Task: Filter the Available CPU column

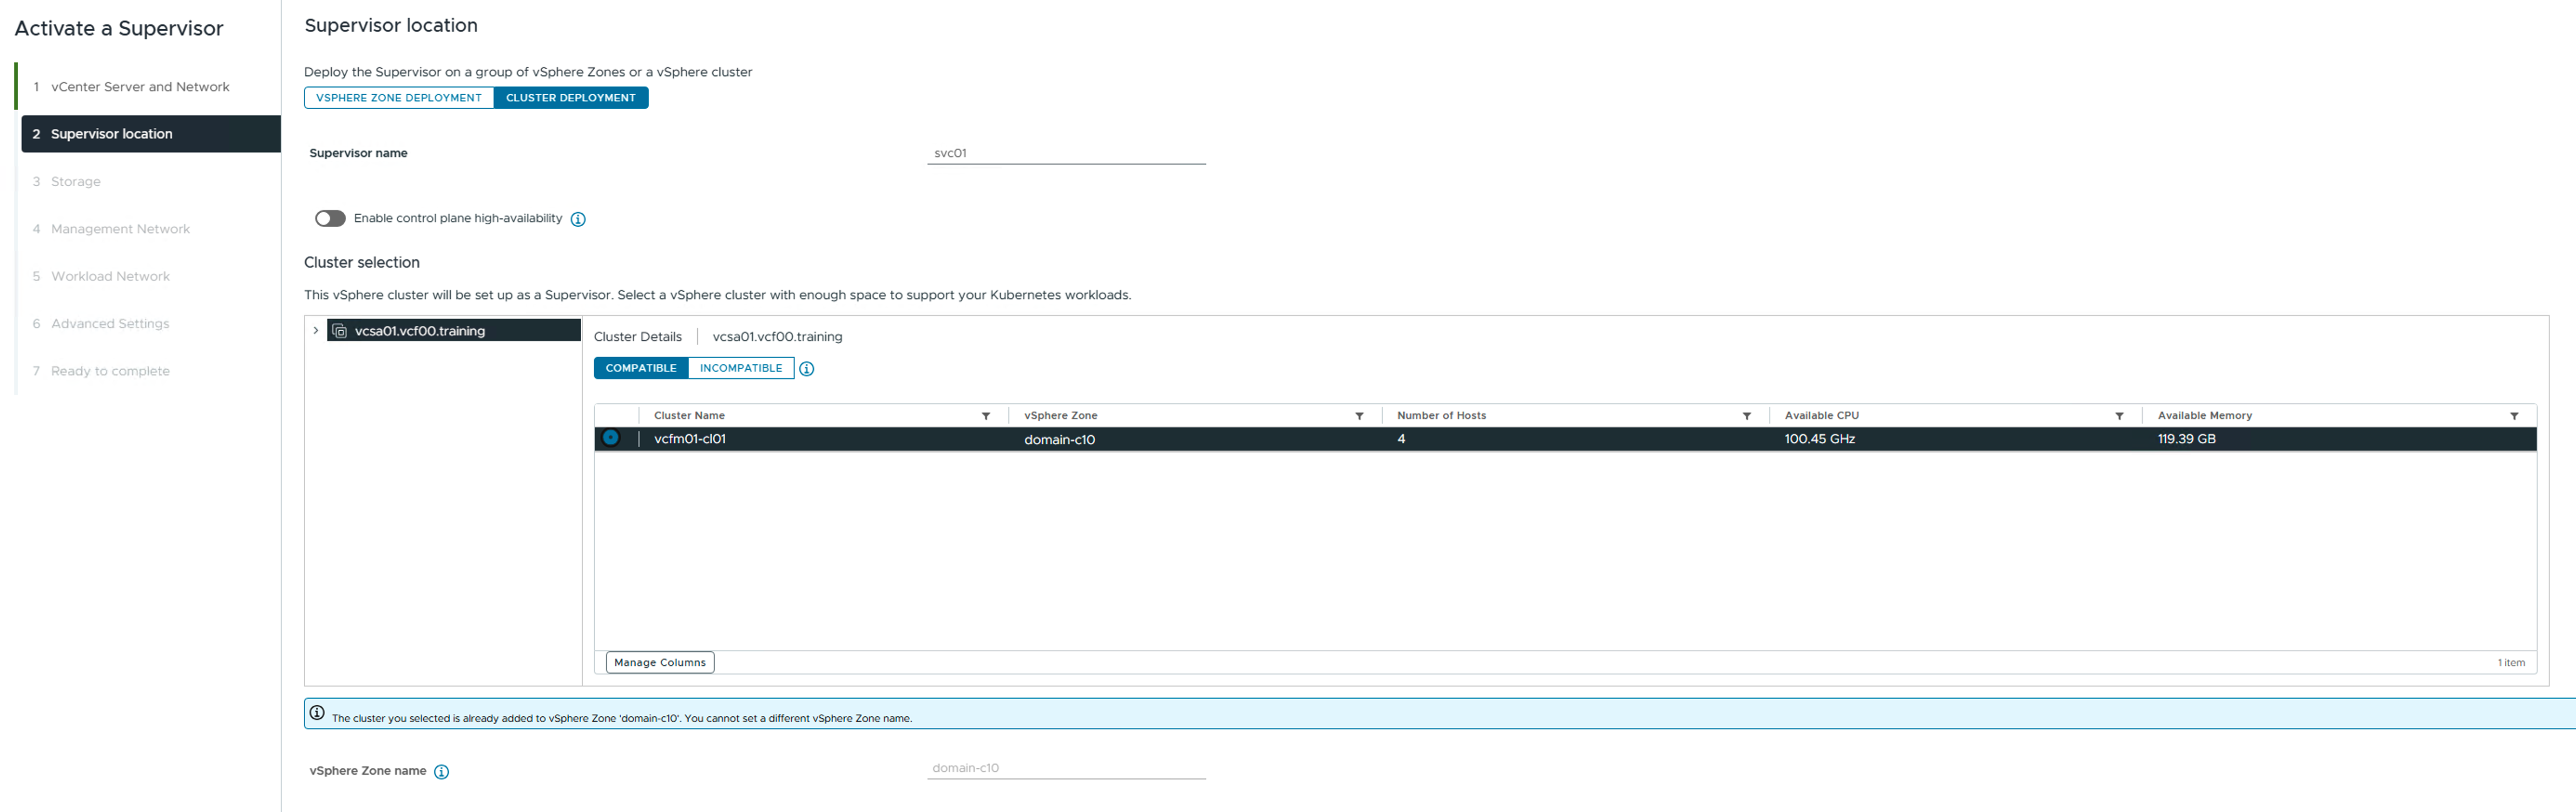Action: [x=2119, y=416]
